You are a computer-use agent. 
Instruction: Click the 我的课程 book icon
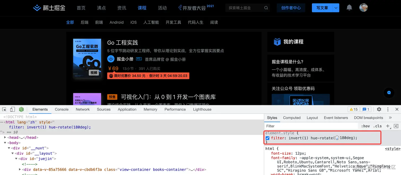277,42
